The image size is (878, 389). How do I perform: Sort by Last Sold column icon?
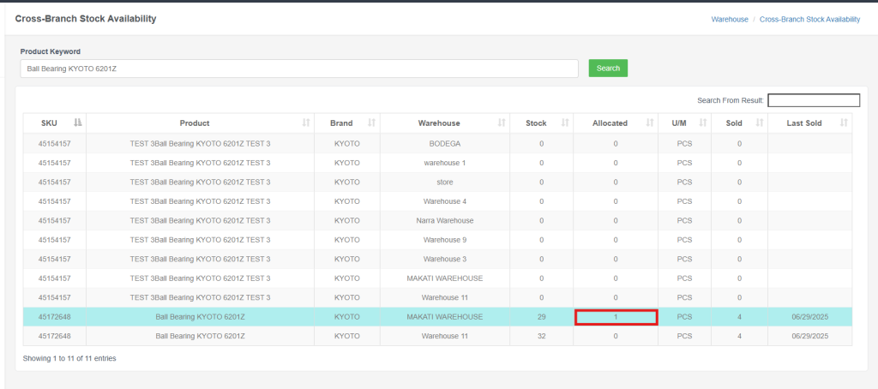845,123
